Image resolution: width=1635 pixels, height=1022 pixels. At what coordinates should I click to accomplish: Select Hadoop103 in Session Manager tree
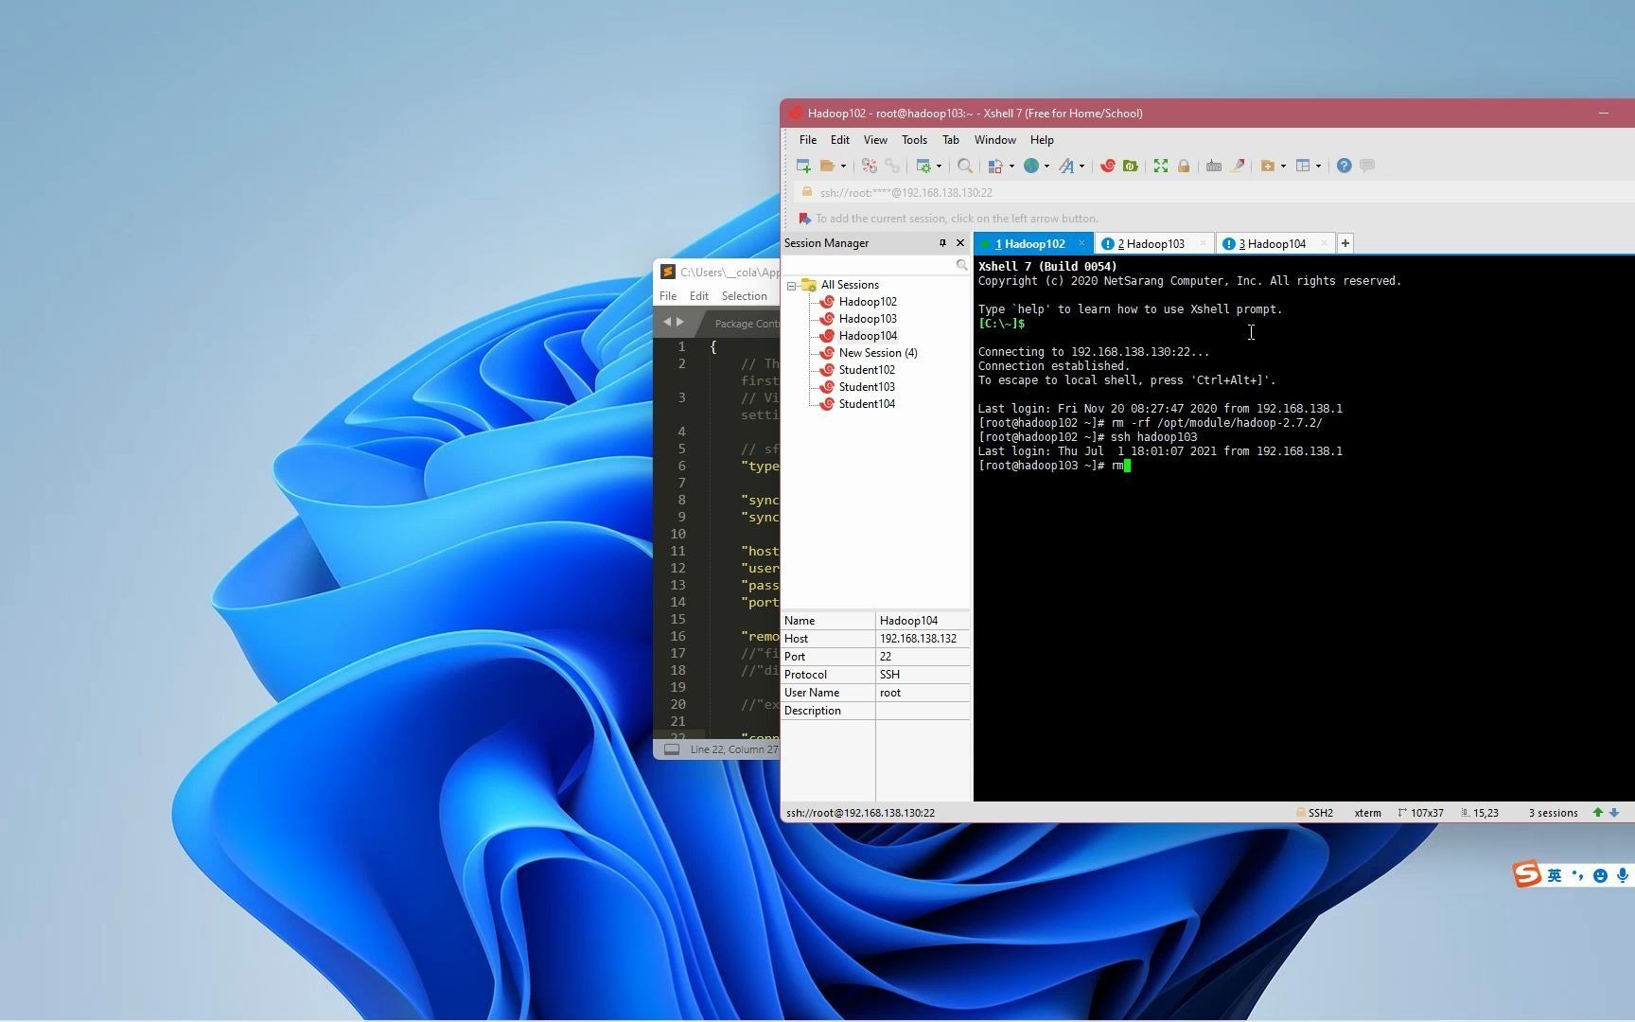(x=868, y=319)
